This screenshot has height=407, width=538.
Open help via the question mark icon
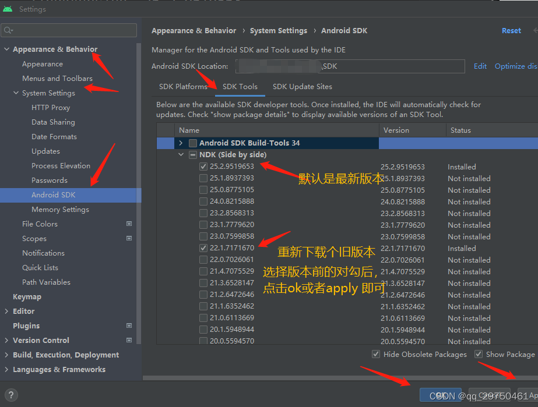click(x=10, y=395)
